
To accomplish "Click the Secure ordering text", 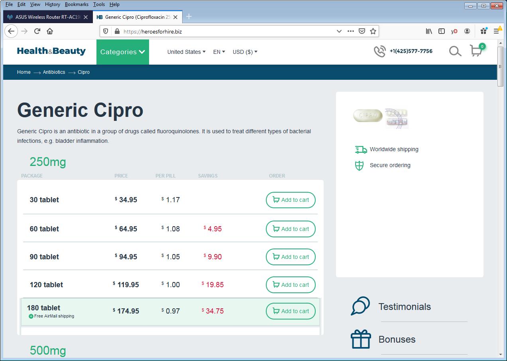I will [390, 165].
